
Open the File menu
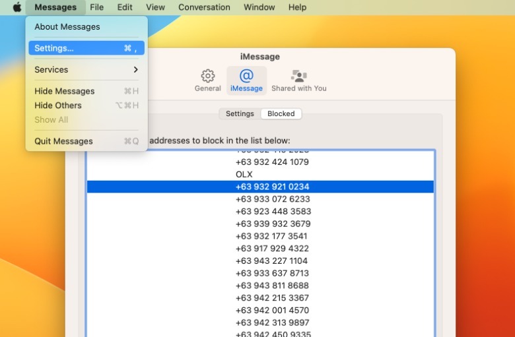tap(97, 7)
